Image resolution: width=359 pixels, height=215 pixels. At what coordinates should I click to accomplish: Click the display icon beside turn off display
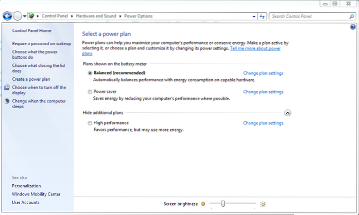7,87
